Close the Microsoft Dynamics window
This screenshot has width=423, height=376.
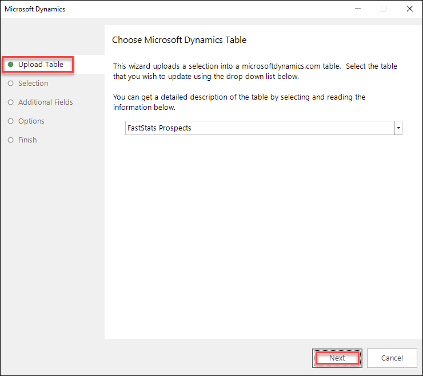(x=409, y=9)
